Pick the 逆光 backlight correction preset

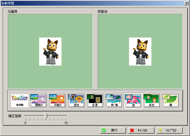(76, 101)
